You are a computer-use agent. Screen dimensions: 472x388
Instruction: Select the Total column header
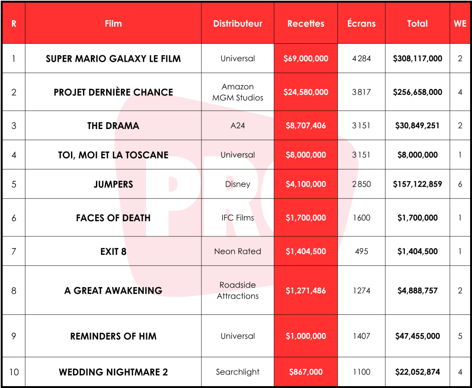tap(417, 24)
